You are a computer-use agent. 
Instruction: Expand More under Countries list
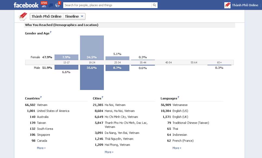41,148
